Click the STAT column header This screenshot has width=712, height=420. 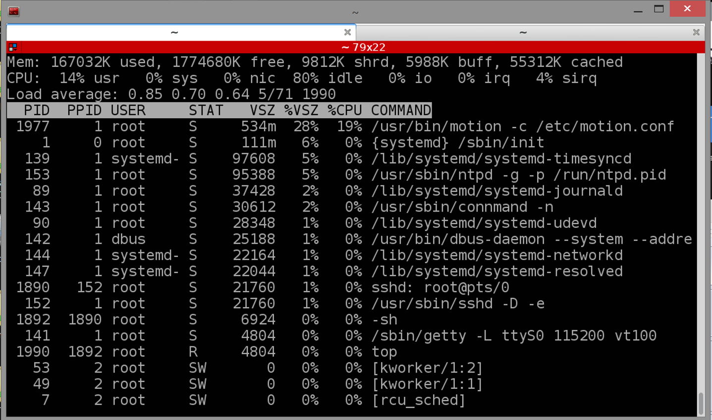click(x=206, y=110)
